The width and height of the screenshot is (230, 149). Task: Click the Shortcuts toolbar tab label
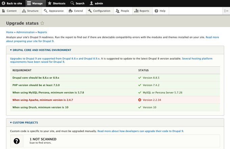(59, 3)
